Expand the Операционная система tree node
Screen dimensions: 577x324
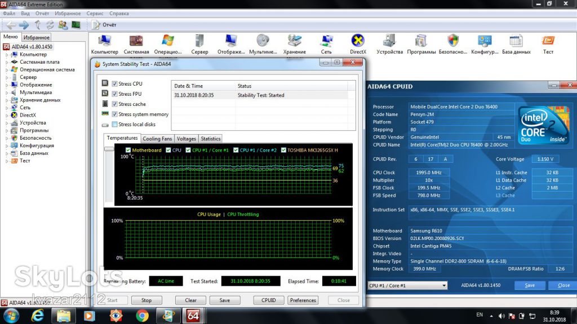pyautogui.click(x=7, y=69)
